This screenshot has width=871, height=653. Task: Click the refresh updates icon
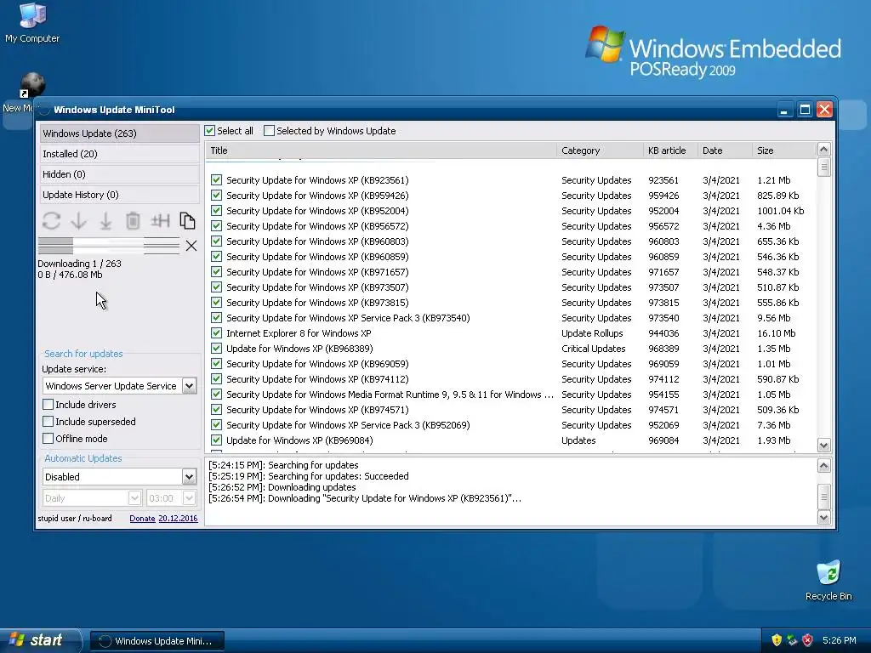click(51, 220)
